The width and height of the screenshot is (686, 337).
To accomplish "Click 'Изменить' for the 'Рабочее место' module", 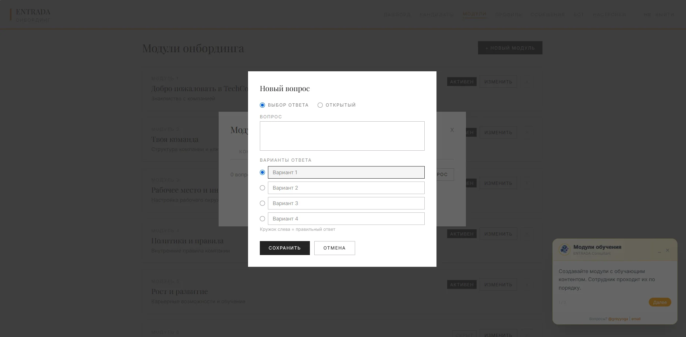I will [x=498, y=183].
